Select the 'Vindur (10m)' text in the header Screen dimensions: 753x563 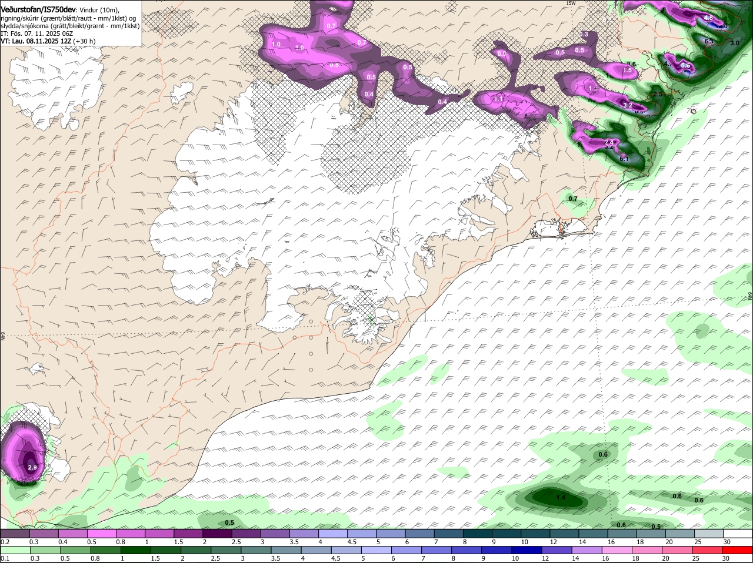tap(99, 10)
